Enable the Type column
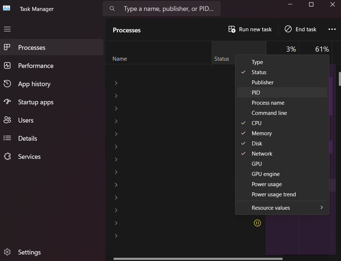Viewport: 341px width, 261px height. coord(282,62)
